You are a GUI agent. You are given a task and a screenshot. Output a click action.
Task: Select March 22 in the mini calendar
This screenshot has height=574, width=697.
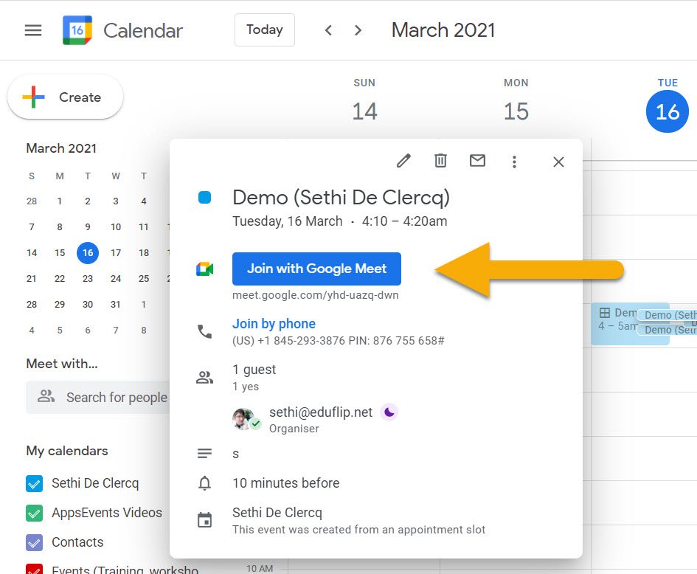(60, 279)
